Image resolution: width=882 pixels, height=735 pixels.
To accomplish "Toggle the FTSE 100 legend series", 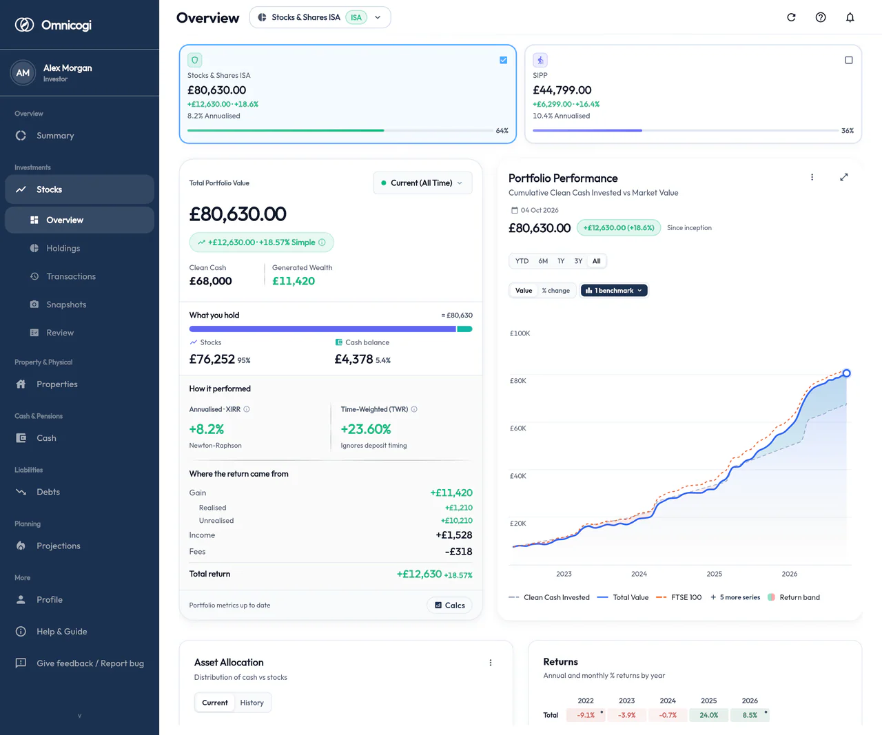I will (x=679, y=597).
